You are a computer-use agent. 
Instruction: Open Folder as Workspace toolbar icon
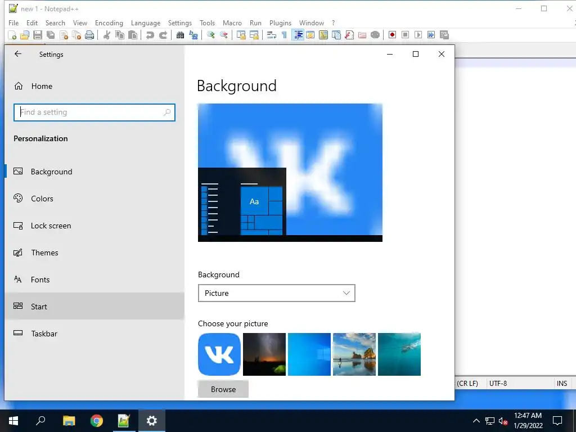[x=362, y=35]
